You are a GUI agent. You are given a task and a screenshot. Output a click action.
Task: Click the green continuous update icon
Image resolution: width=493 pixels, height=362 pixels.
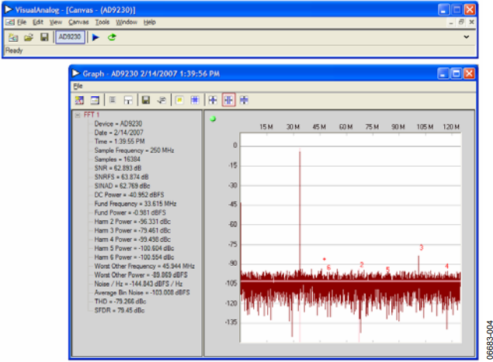point(112,37)
